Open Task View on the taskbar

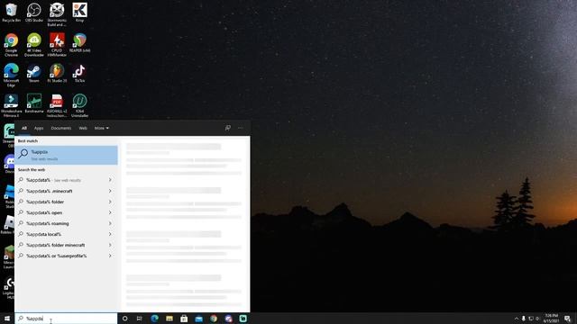(x=140, y=319)
